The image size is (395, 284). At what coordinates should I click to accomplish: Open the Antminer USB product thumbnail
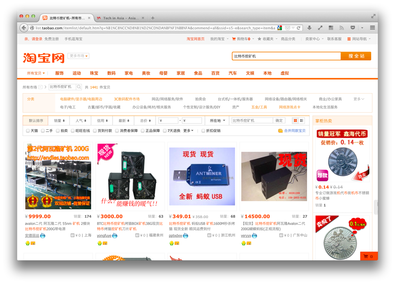click(202, 176)
